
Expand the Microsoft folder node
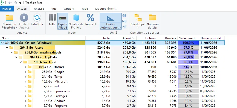(x=25, y=82)
